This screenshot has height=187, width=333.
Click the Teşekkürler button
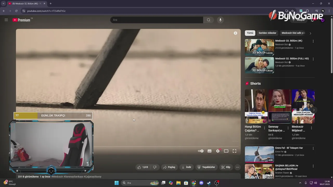[206, 167]
